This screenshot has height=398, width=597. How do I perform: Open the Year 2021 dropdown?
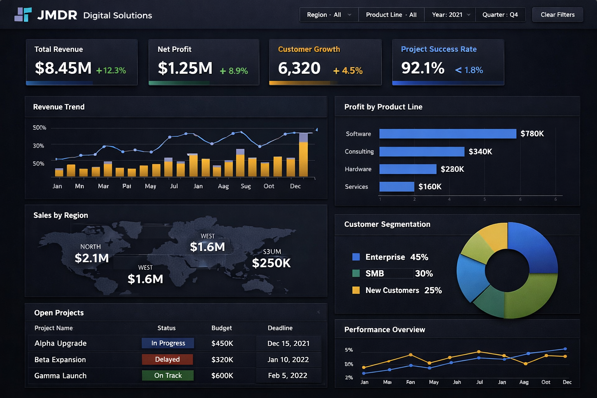(x=450, y=15)
